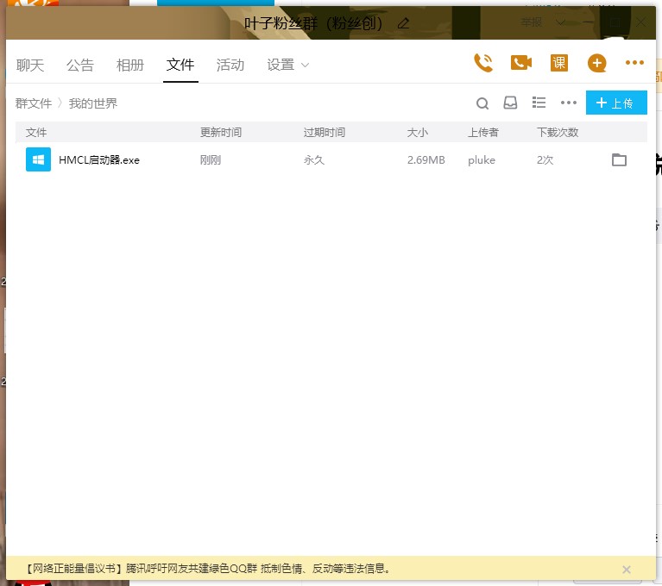Select the HMCL启动器.exe file name

pos(99,160)
